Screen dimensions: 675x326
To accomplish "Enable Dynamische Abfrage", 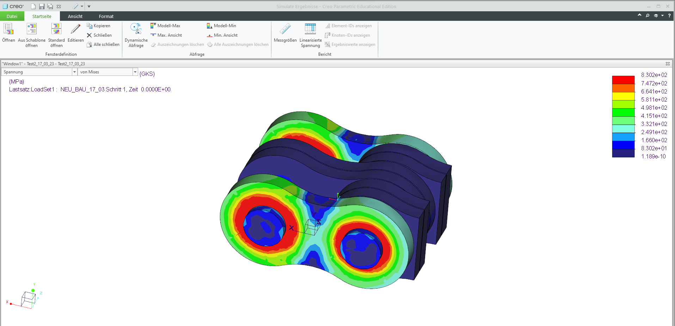I will click(x=136, y=34).
